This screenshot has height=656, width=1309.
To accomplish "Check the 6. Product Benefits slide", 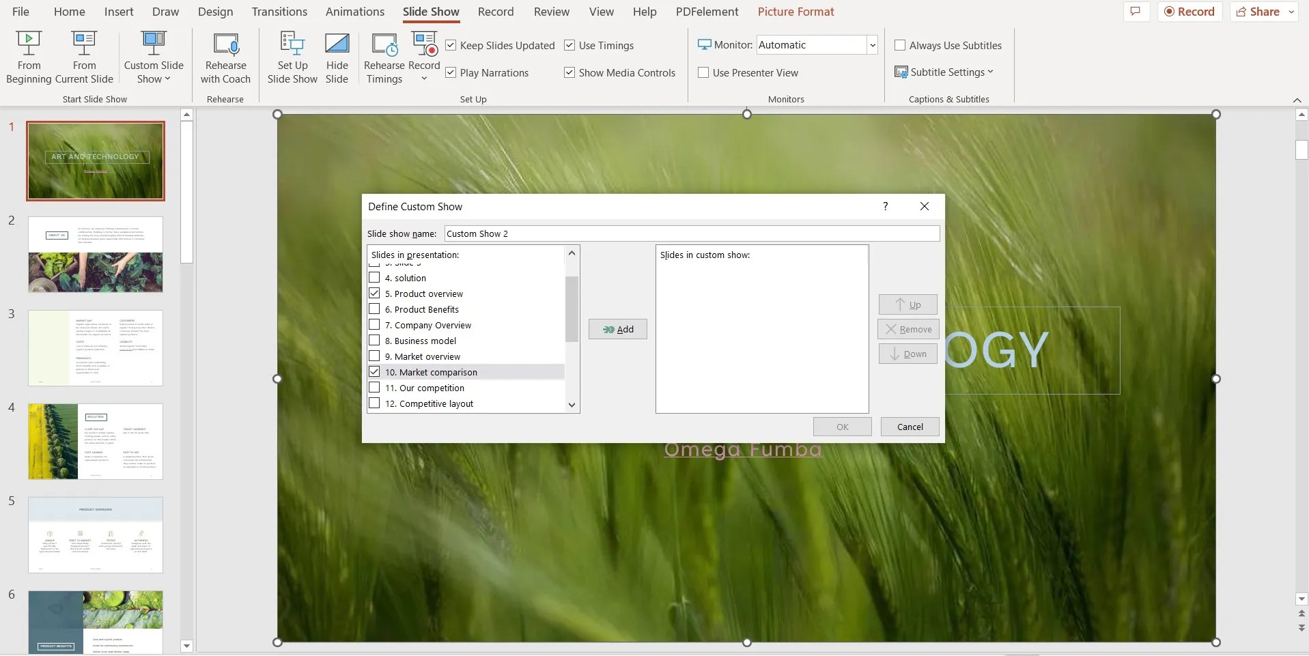I will (374, 309).
